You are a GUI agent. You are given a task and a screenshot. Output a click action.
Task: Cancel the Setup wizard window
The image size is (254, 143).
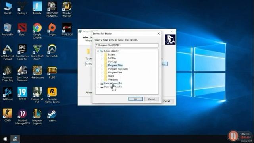(167, 101)
